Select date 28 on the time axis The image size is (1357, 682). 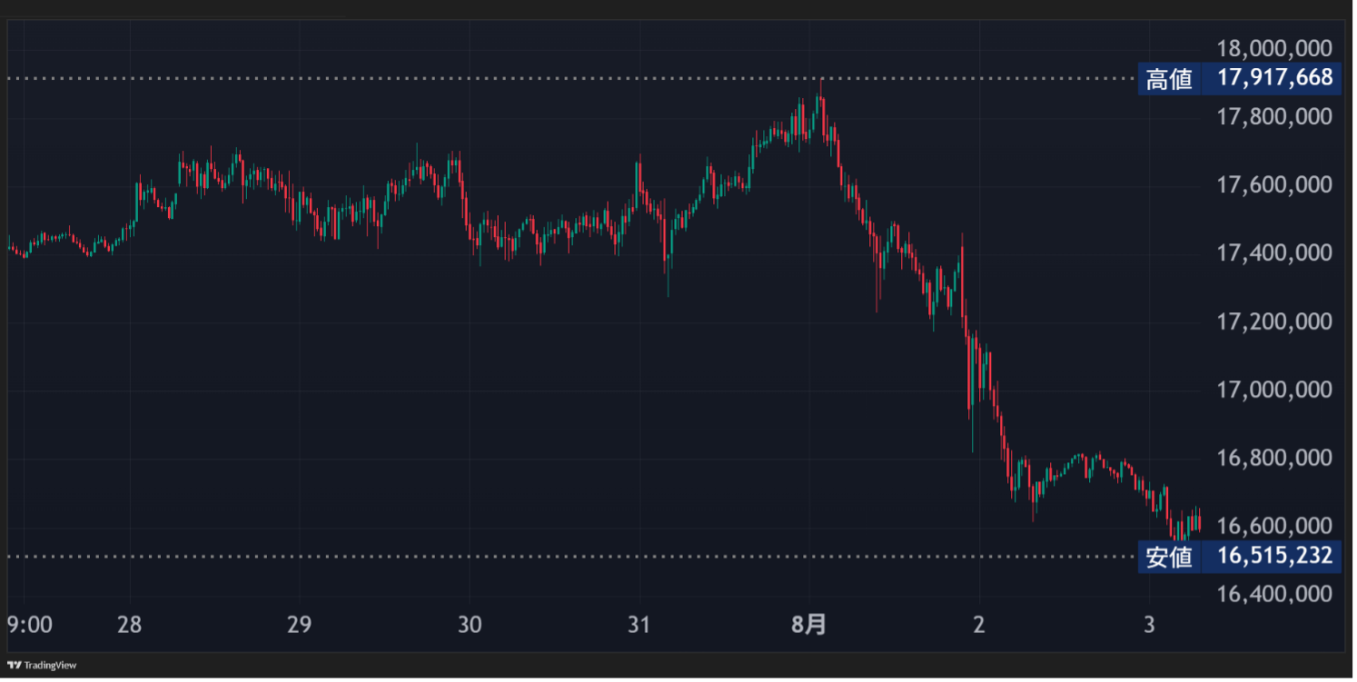tap(129, 625)
